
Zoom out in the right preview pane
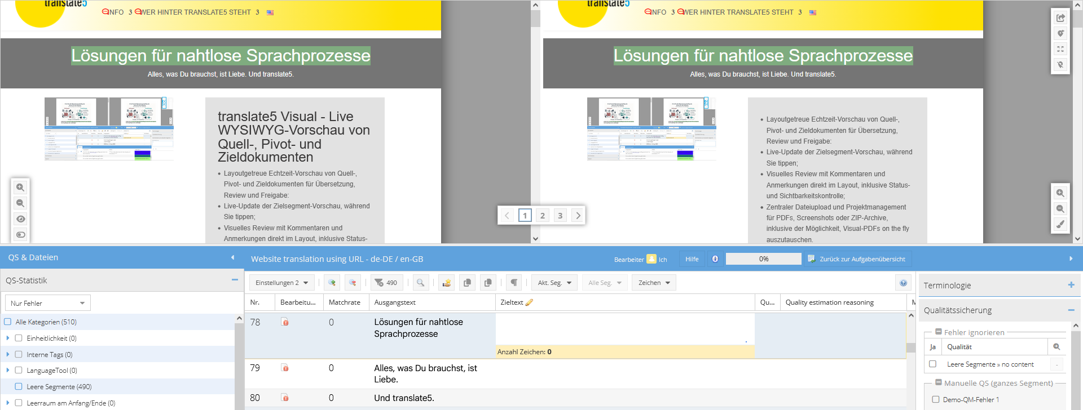click(x=1060, y=208)
